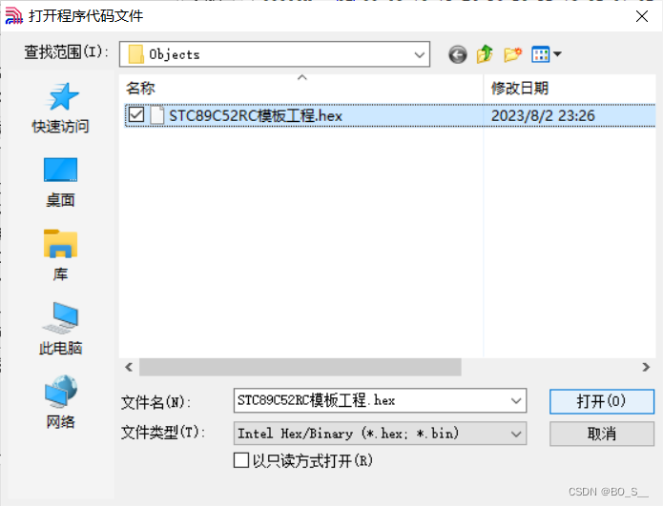Open the file type Intel Hex/Binary dropdown
Screen dimensions: 663x506
click(x=380, y=434)
